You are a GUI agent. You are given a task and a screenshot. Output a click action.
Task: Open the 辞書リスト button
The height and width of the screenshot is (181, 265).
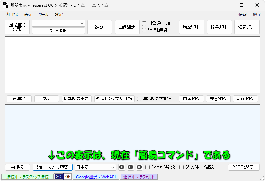coord(219,27)
